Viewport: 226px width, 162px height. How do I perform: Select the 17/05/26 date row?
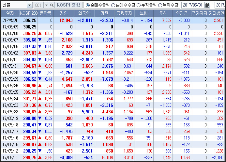113,86
